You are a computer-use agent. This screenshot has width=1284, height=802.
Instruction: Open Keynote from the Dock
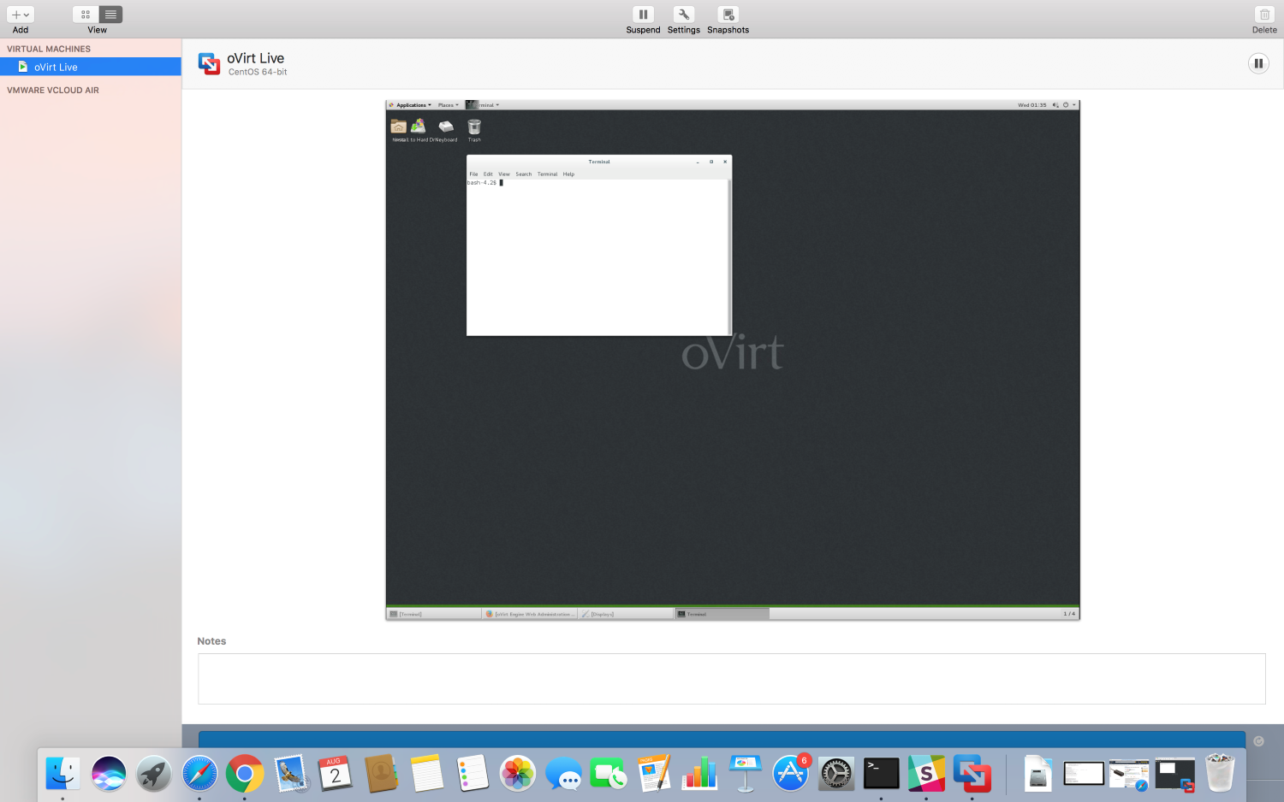[x=745, y=774]
